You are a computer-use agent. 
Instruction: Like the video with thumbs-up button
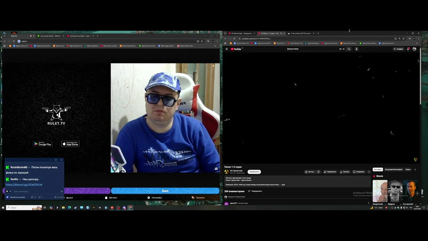[x=309, y=172]
